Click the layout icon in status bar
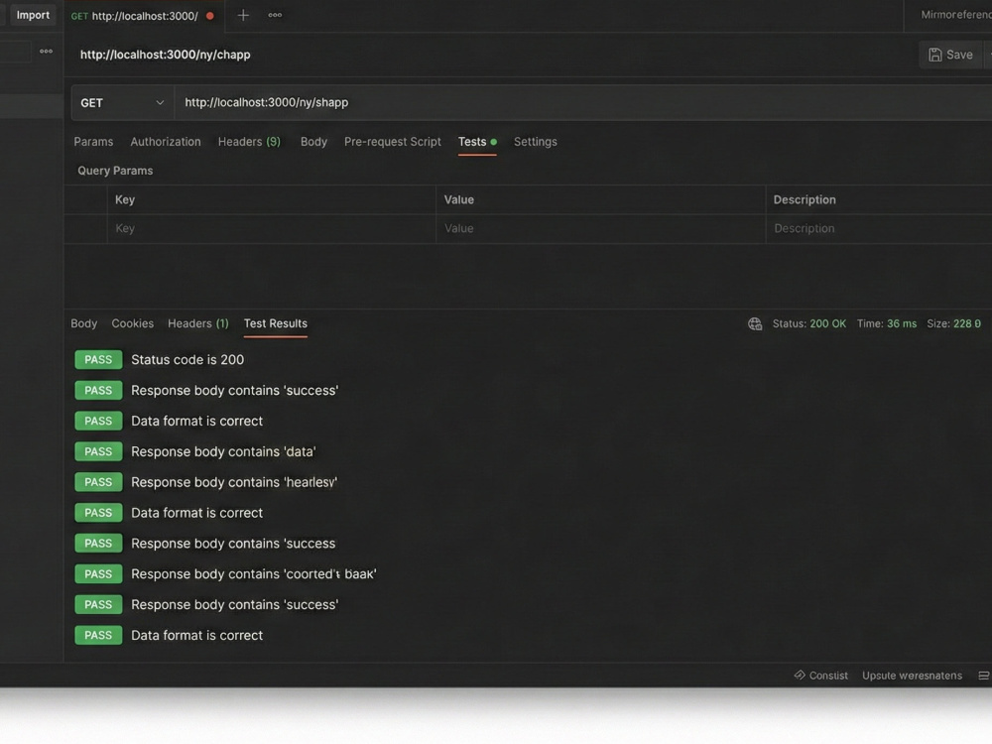Image resolution: width=992 pixels, height=744 pixels. click(x=984, y=676)
